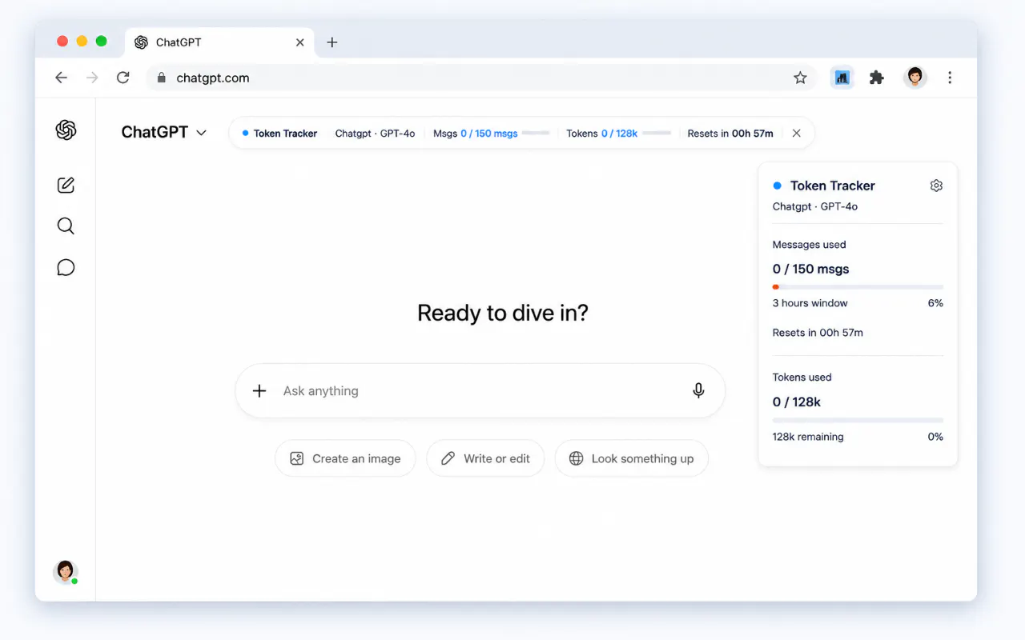Screen dimensions: 1025x640
Task: Start a new chat with the compose icon
Action: [x=66, y=185]
